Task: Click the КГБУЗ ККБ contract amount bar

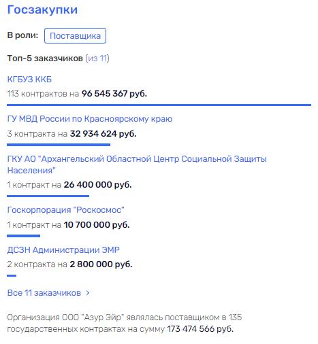Action: [x=159, y=105]
